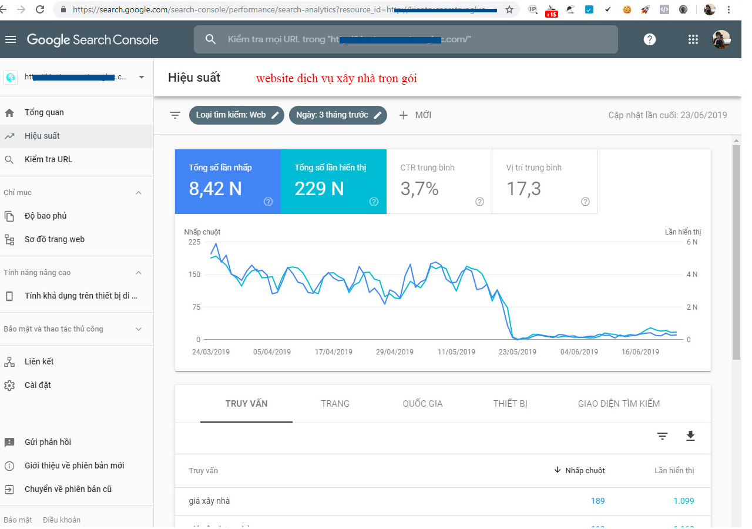Viewport: 752px width, 529px height.
Task: Toggle the CTR trung bình metric
Action: coord(439,181)
